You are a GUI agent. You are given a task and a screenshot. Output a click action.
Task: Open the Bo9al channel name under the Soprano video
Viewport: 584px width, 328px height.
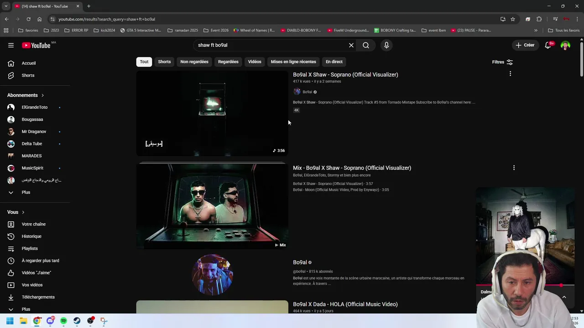pyautogui.click(x=307, y=92)
